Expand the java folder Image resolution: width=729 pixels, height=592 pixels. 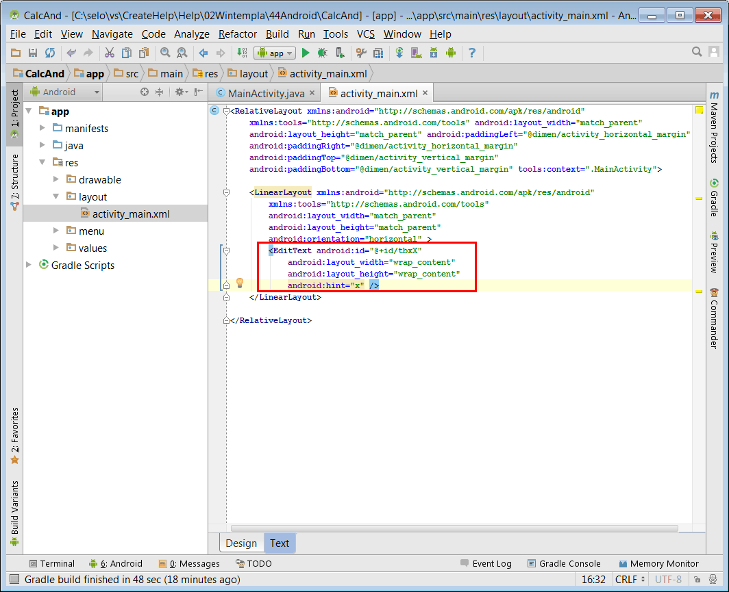click(x=42, y=145)
